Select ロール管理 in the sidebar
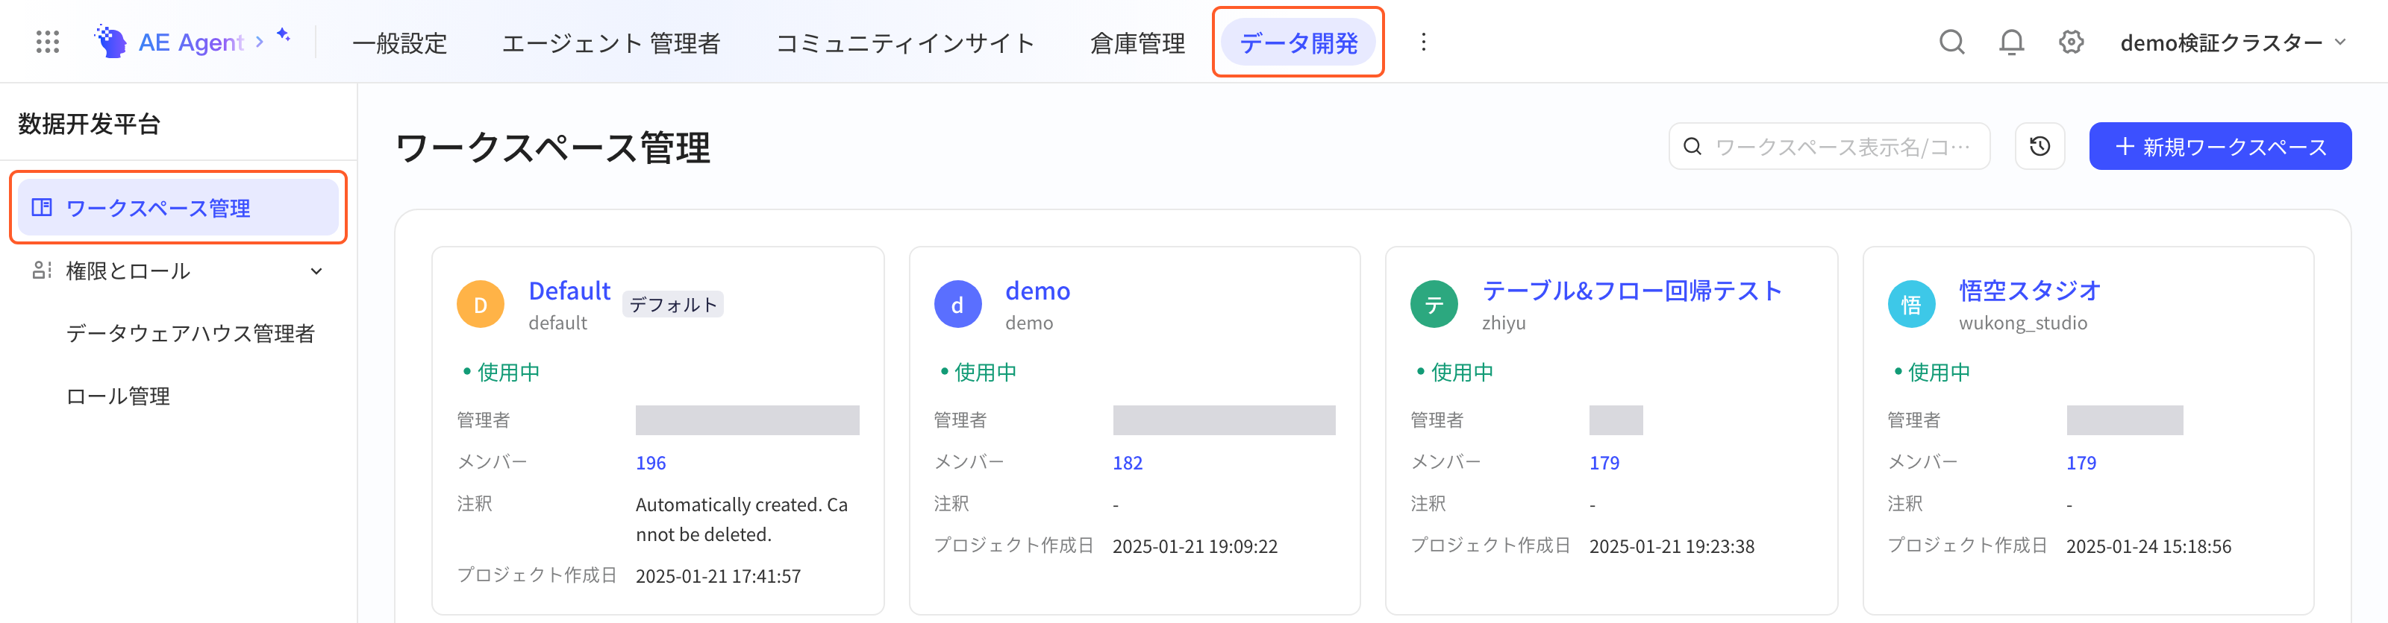This screenshot has height=623, width=2388. pyautogui.click(x=118, y=396)
